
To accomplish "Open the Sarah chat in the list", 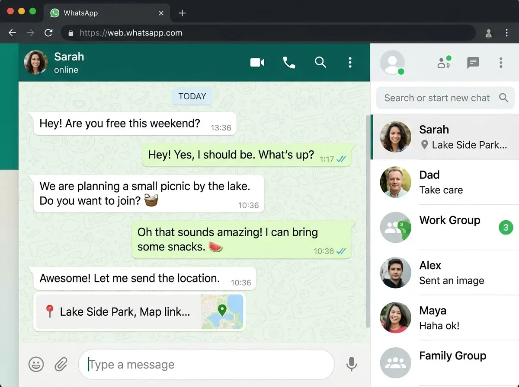I will click(x=445, y=137).
